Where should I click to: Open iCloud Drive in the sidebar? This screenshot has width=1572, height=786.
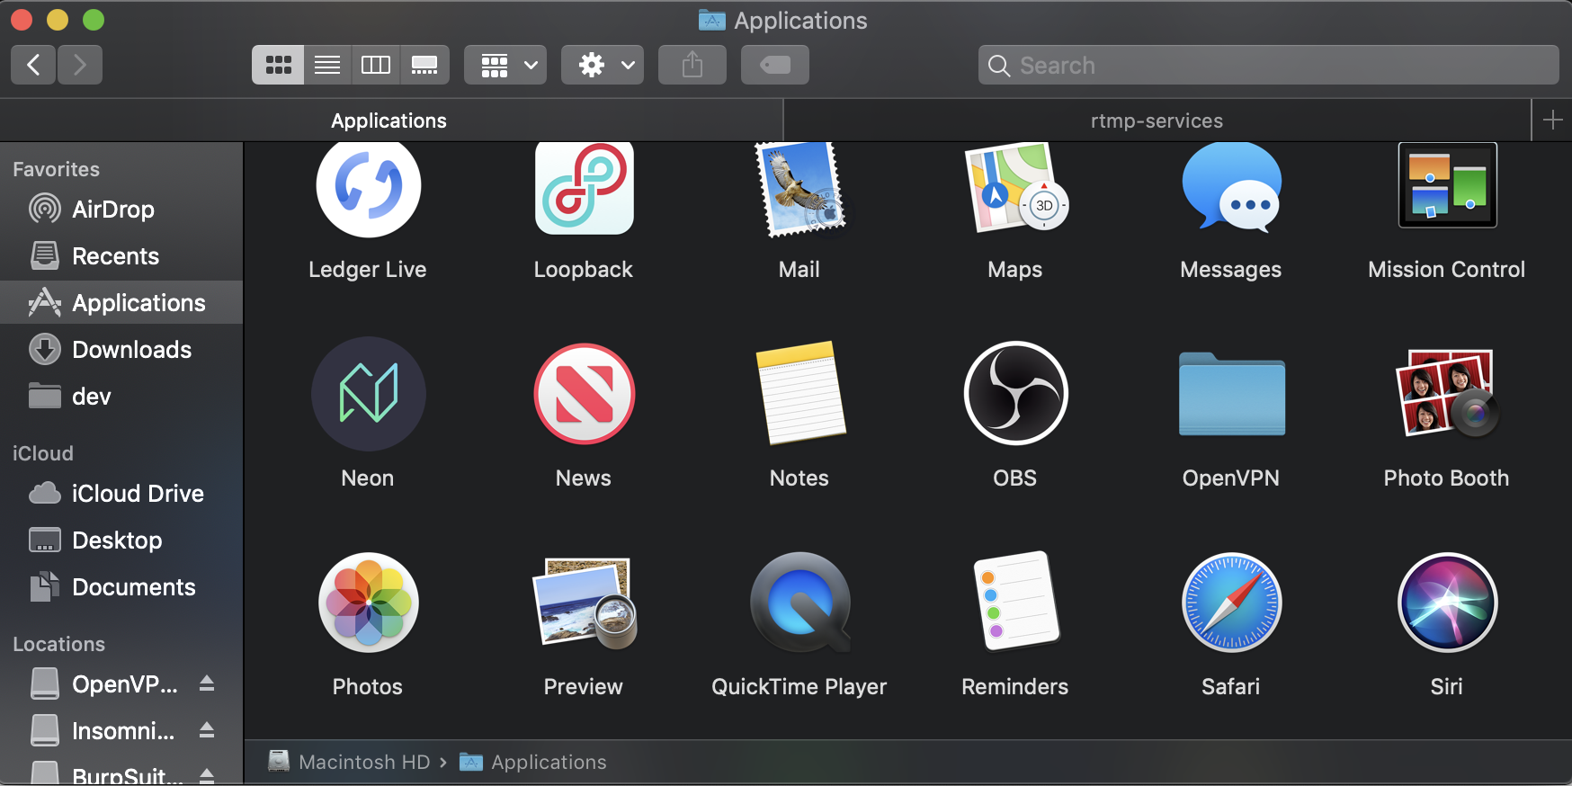(x=121, y=494)
